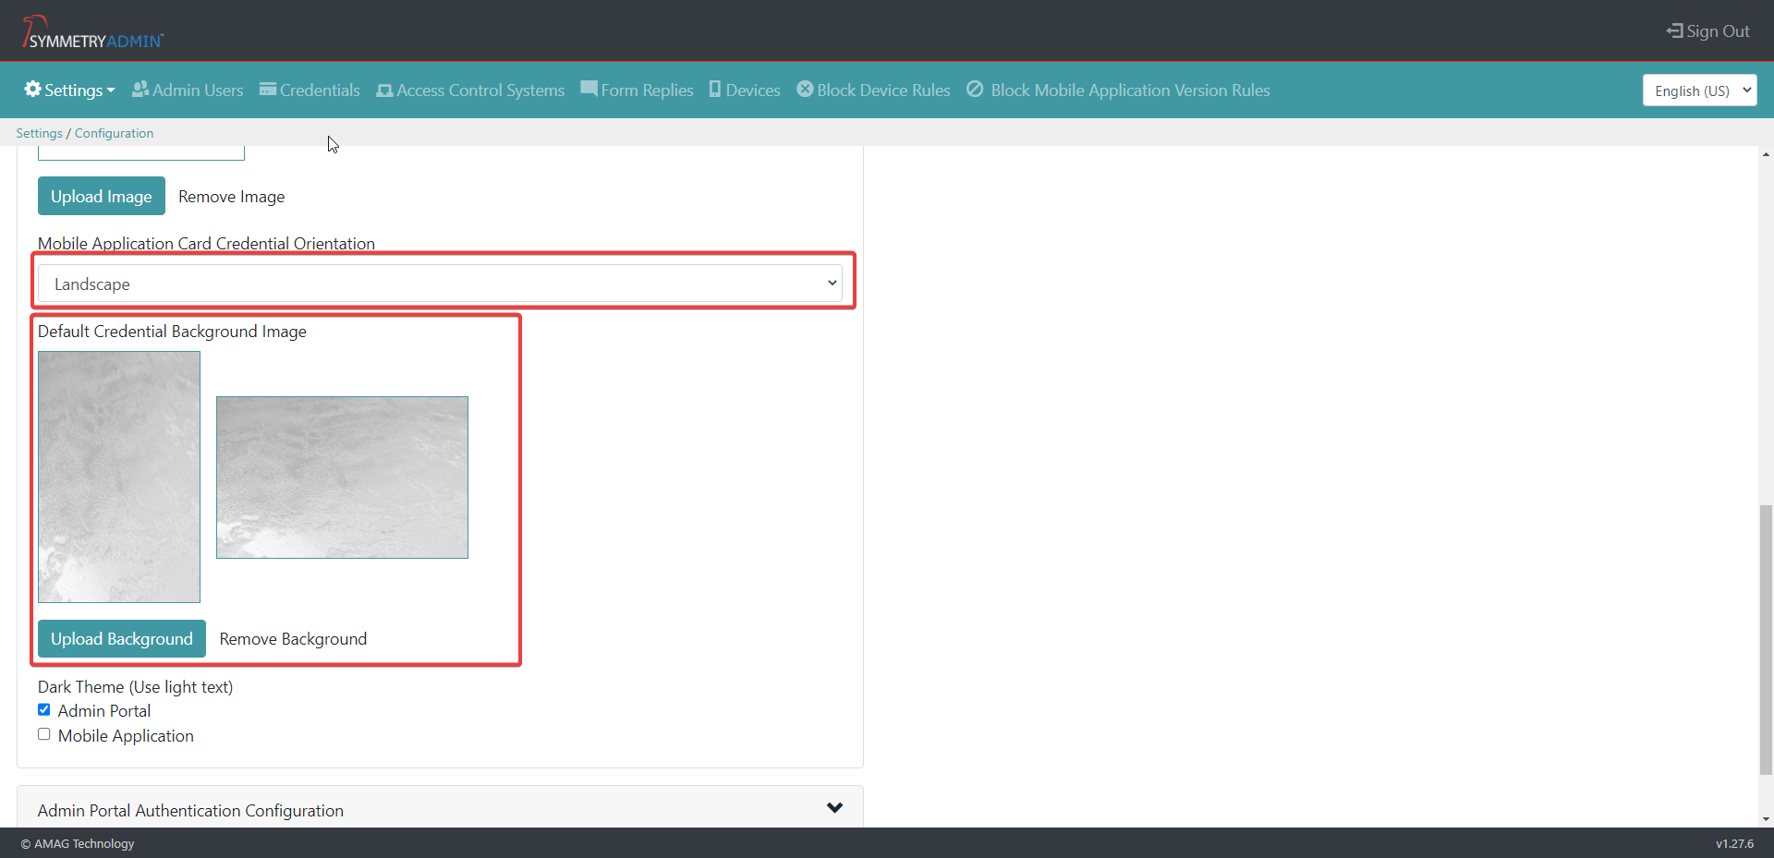Click the Settings breadcrumb link
Image resolution: width=1774 pixels, height=858 pixels.
(x=39, y=133)
